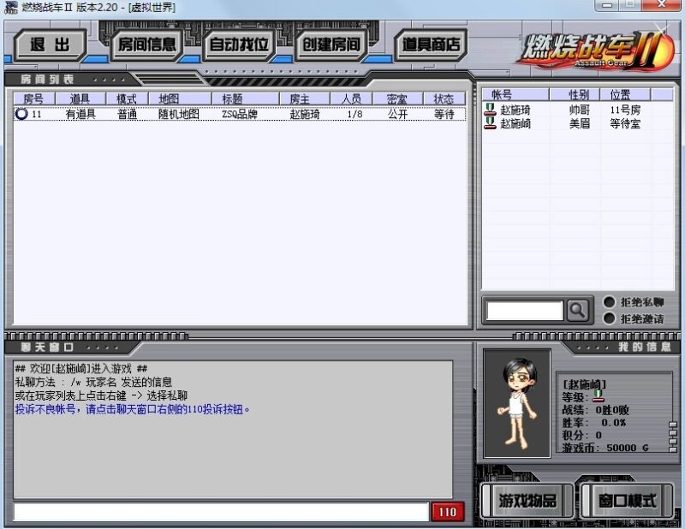Open the 房间信息 room info tab
This screenshot has width=685, height=529.
[x=146, y=45]
